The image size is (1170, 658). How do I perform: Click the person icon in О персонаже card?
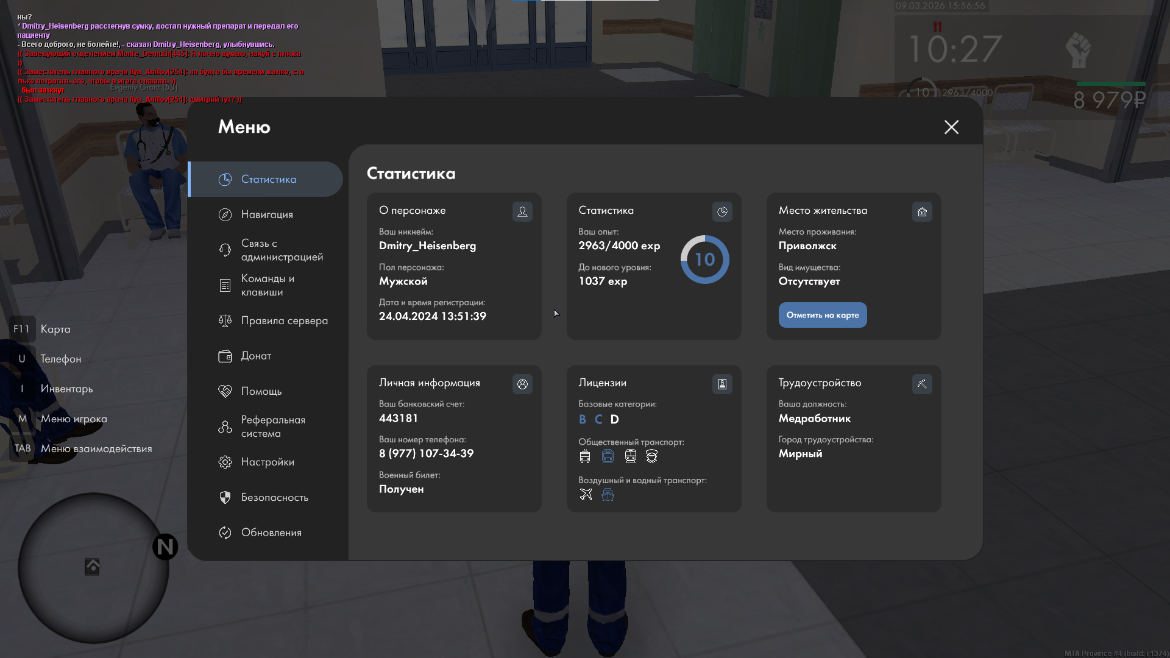522,211
